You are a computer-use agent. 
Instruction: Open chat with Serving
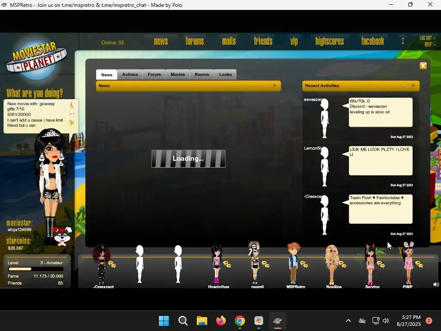pos(381,265)
